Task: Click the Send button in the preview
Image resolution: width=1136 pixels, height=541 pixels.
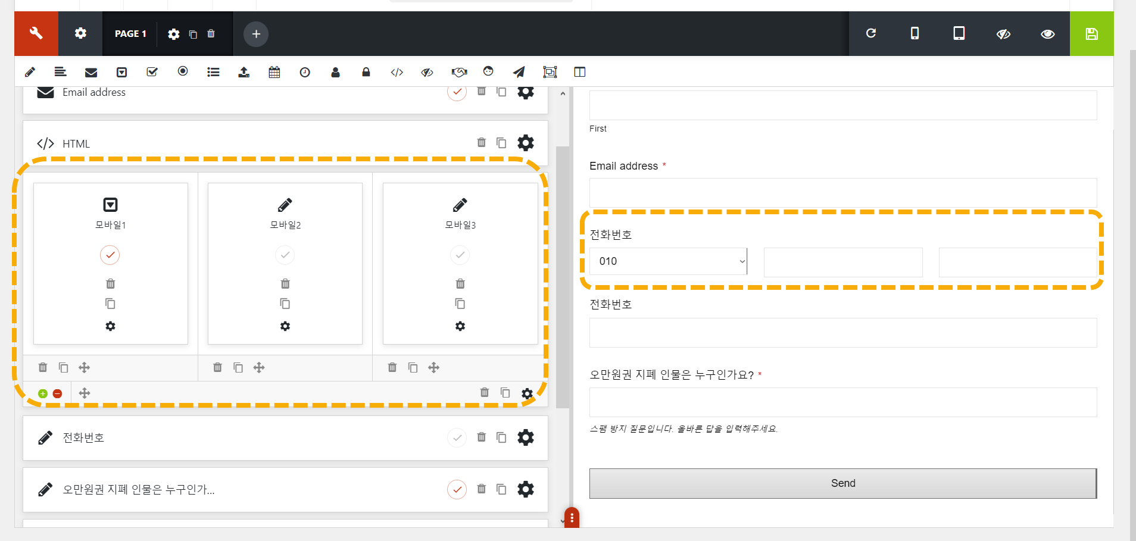Action: [x=842, y=483]
